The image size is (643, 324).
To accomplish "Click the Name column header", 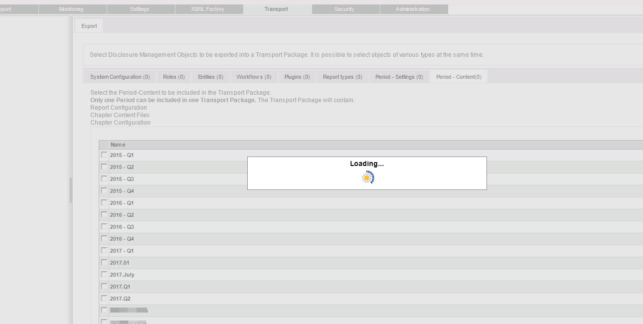I will tap(376, 145).
